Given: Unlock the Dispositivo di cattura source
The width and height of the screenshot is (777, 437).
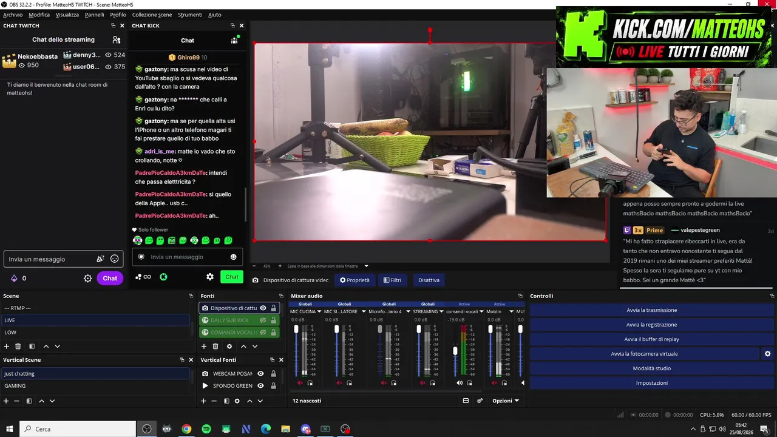Looking at the screenshot, I should click(274, 308).
